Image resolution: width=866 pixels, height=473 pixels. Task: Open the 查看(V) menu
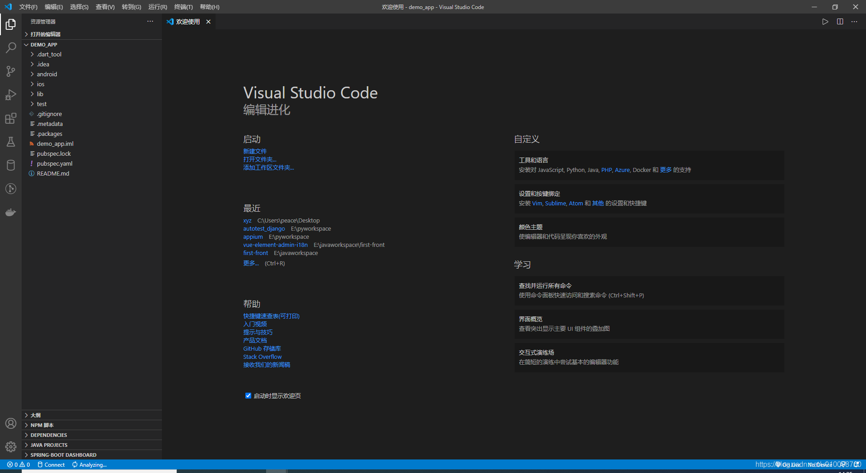(105, 7)
